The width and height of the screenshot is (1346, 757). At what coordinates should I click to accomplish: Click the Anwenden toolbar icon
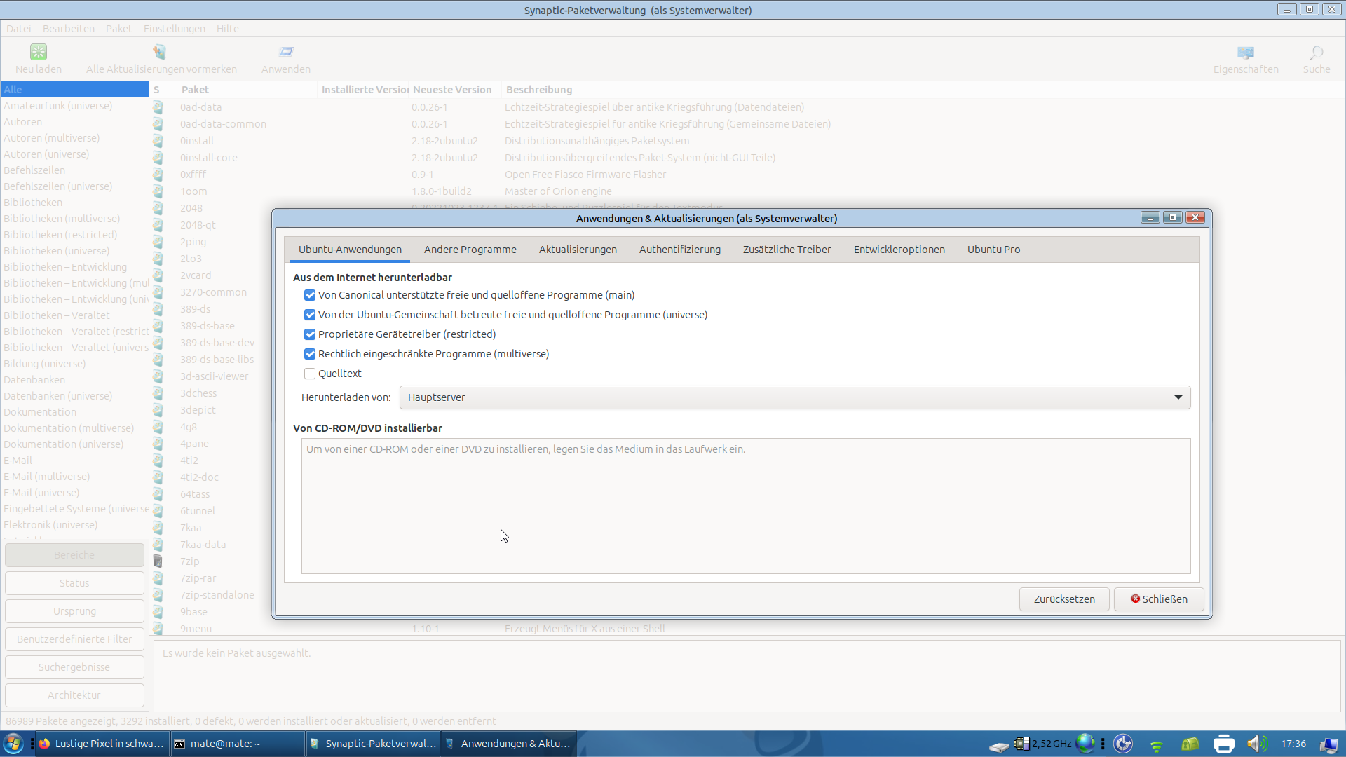286,52
